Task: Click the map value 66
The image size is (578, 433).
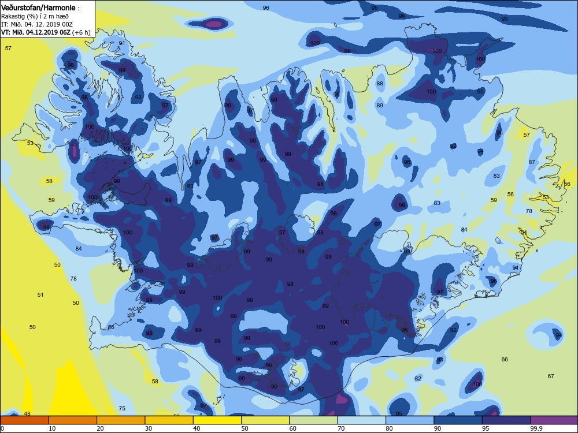Action: point(505,359)
